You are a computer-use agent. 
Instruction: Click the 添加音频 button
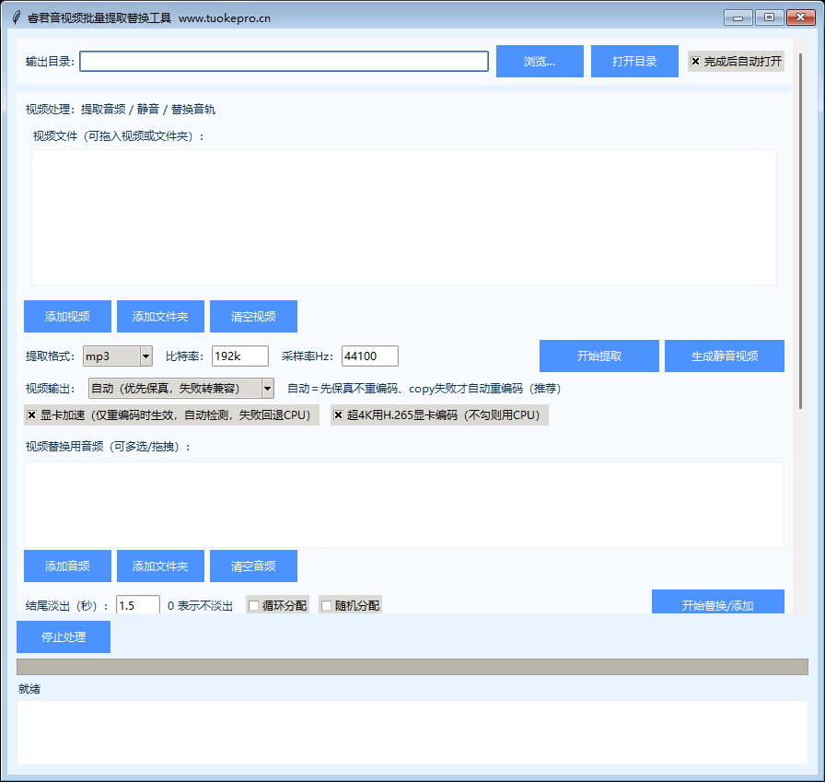[67, 566]
